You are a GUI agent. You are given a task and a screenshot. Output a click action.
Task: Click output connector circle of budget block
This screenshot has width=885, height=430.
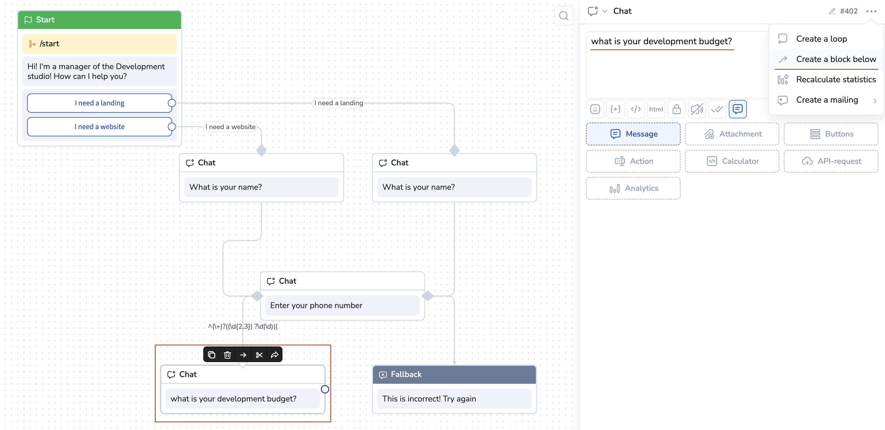[x=325, y=389]
